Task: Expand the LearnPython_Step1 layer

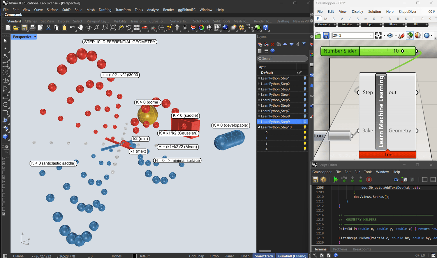Action: pyautogui.click(x=259, y=78)
